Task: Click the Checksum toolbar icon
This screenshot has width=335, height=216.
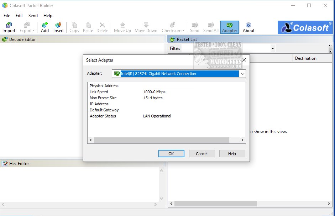Action: coord(173,27)
